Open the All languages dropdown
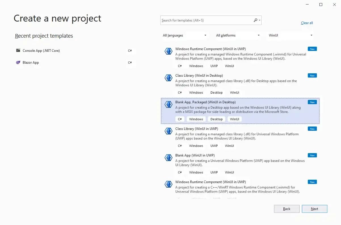 click(x=184, y=35)
